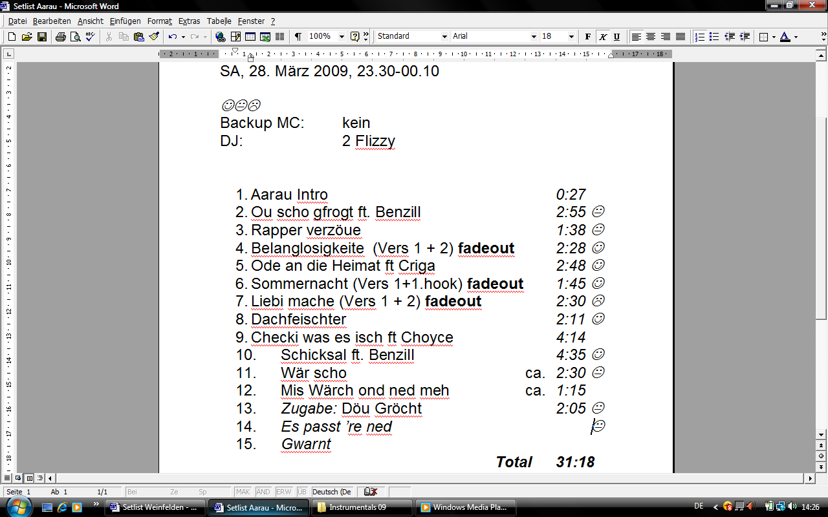
Task: Open the font size dropdown showing 18
Action: (x=571, y=37)
